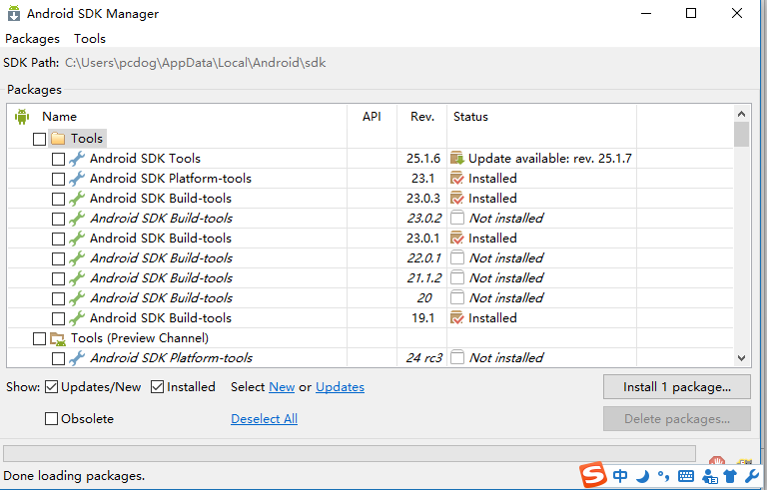Open the Packages menu

click(x=32, y=39)
